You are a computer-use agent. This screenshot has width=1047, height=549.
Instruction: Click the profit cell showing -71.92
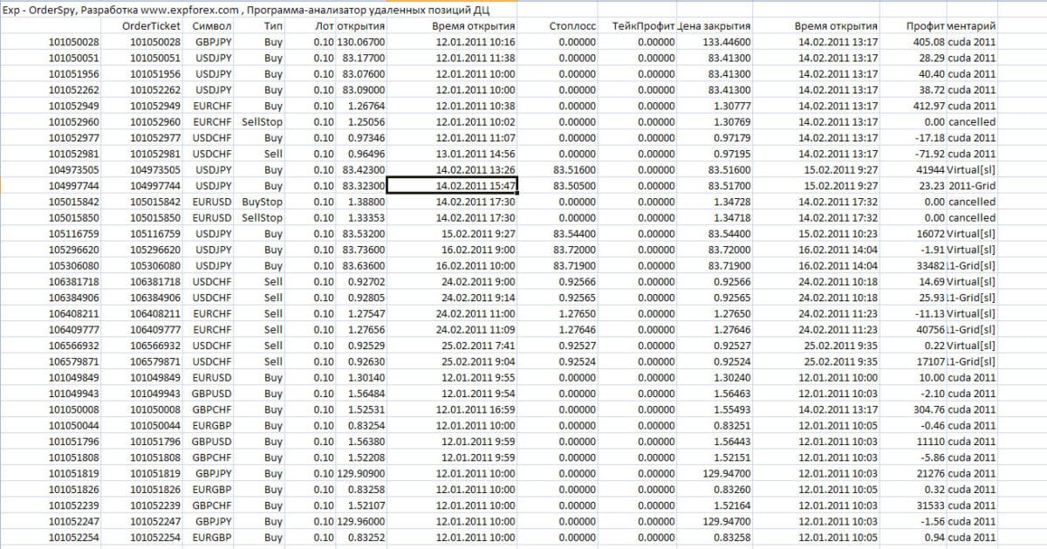tap(927, 154)
